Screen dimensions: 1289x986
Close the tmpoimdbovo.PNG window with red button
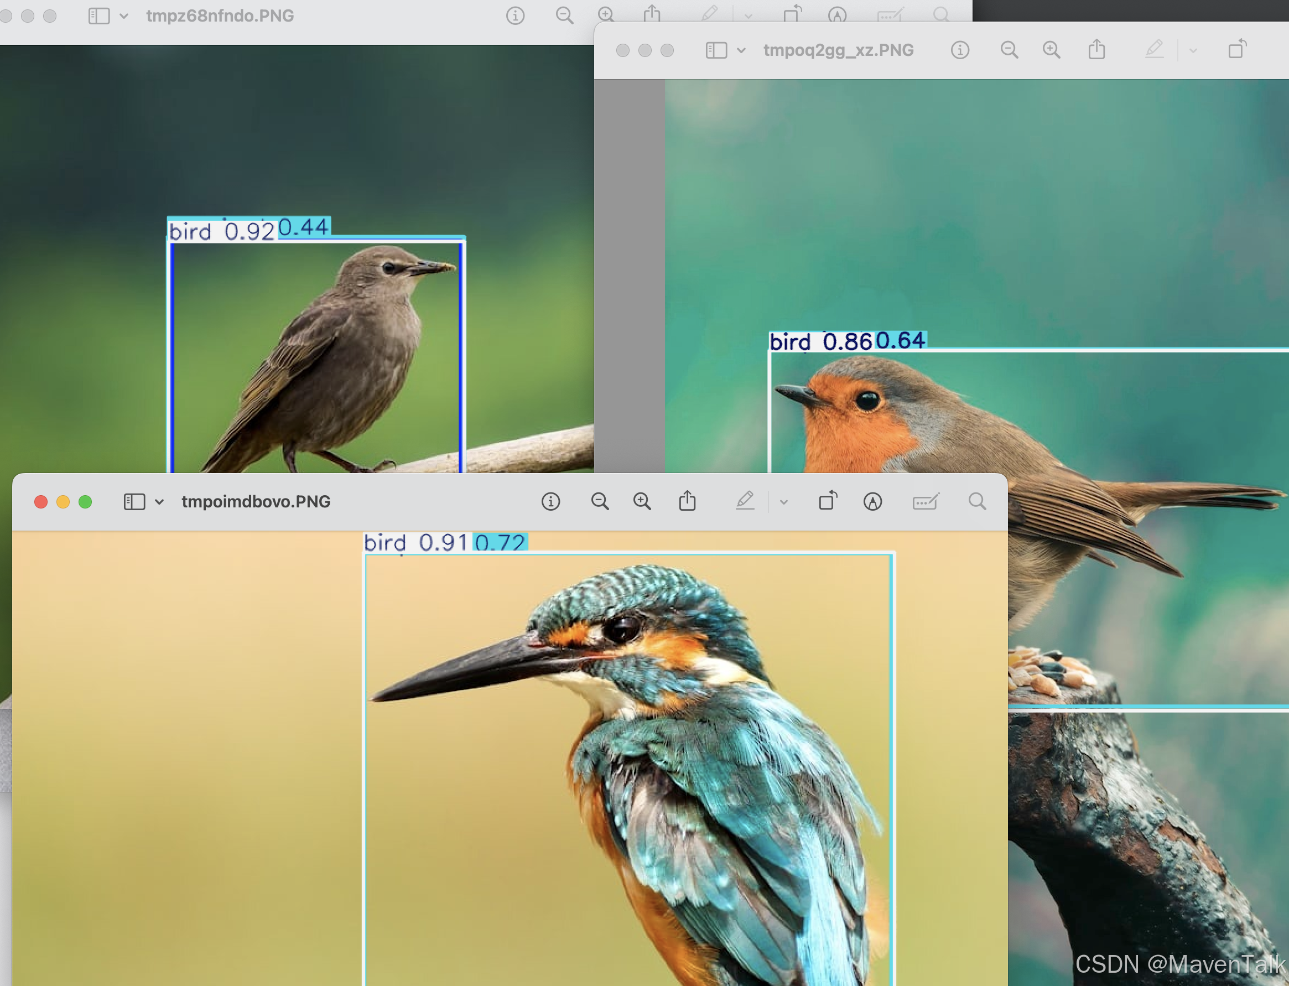pos(41,502)
